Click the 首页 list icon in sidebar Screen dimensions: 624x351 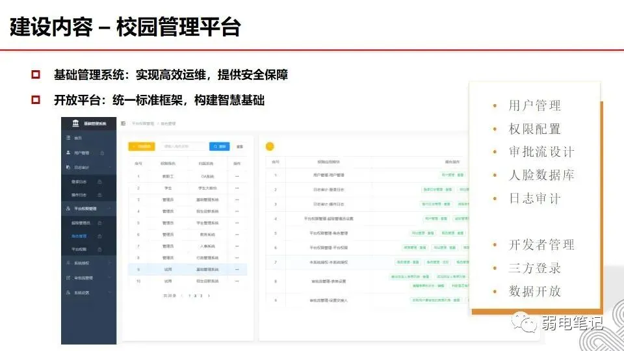click(68, 138)
